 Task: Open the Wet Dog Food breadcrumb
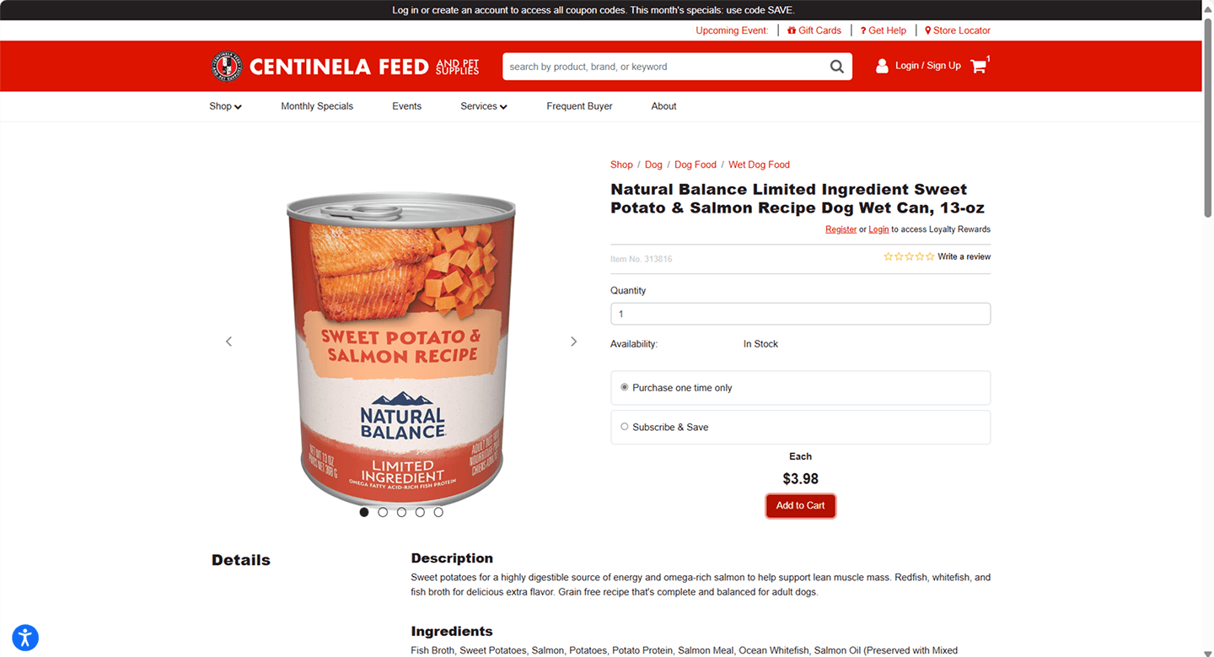pos(759,164)
